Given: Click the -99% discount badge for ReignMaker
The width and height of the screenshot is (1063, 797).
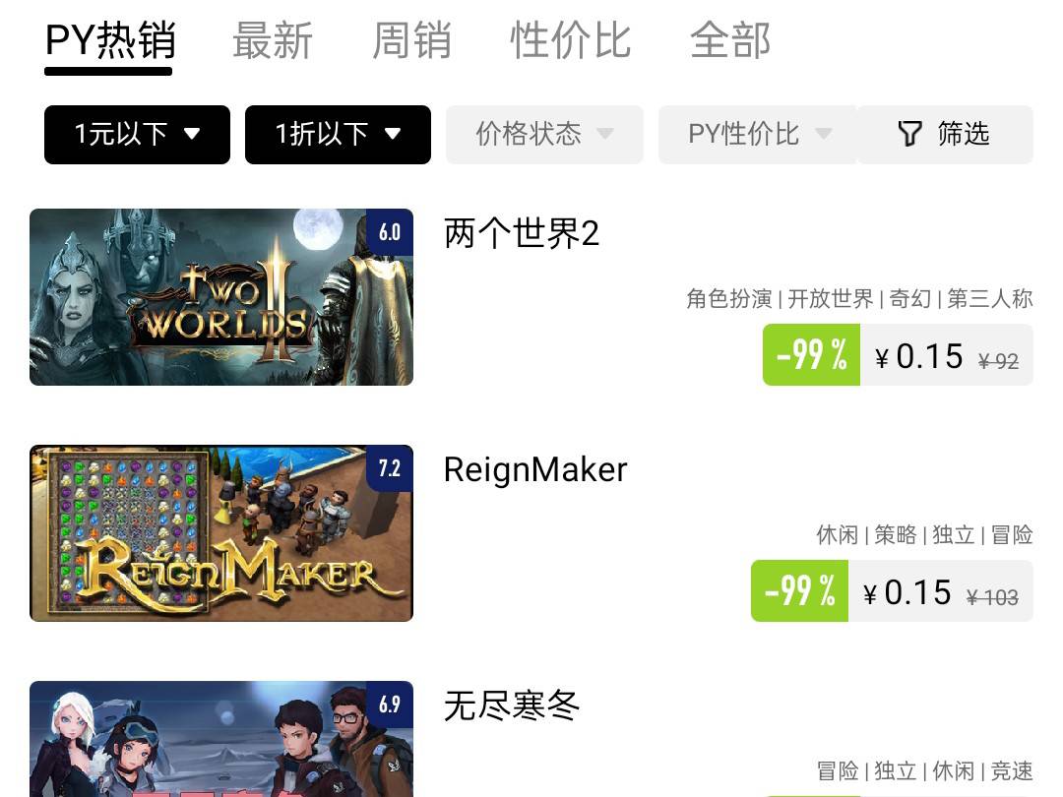Looking at the screenshot, I should coord(800,590).
